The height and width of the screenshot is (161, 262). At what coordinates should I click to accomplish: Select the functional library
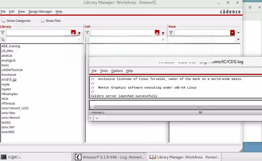pos(9,75)
